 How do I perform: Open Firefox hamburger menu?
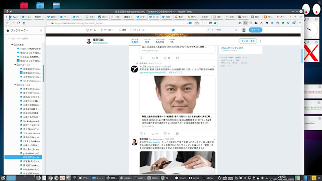(x=300, y=23)
